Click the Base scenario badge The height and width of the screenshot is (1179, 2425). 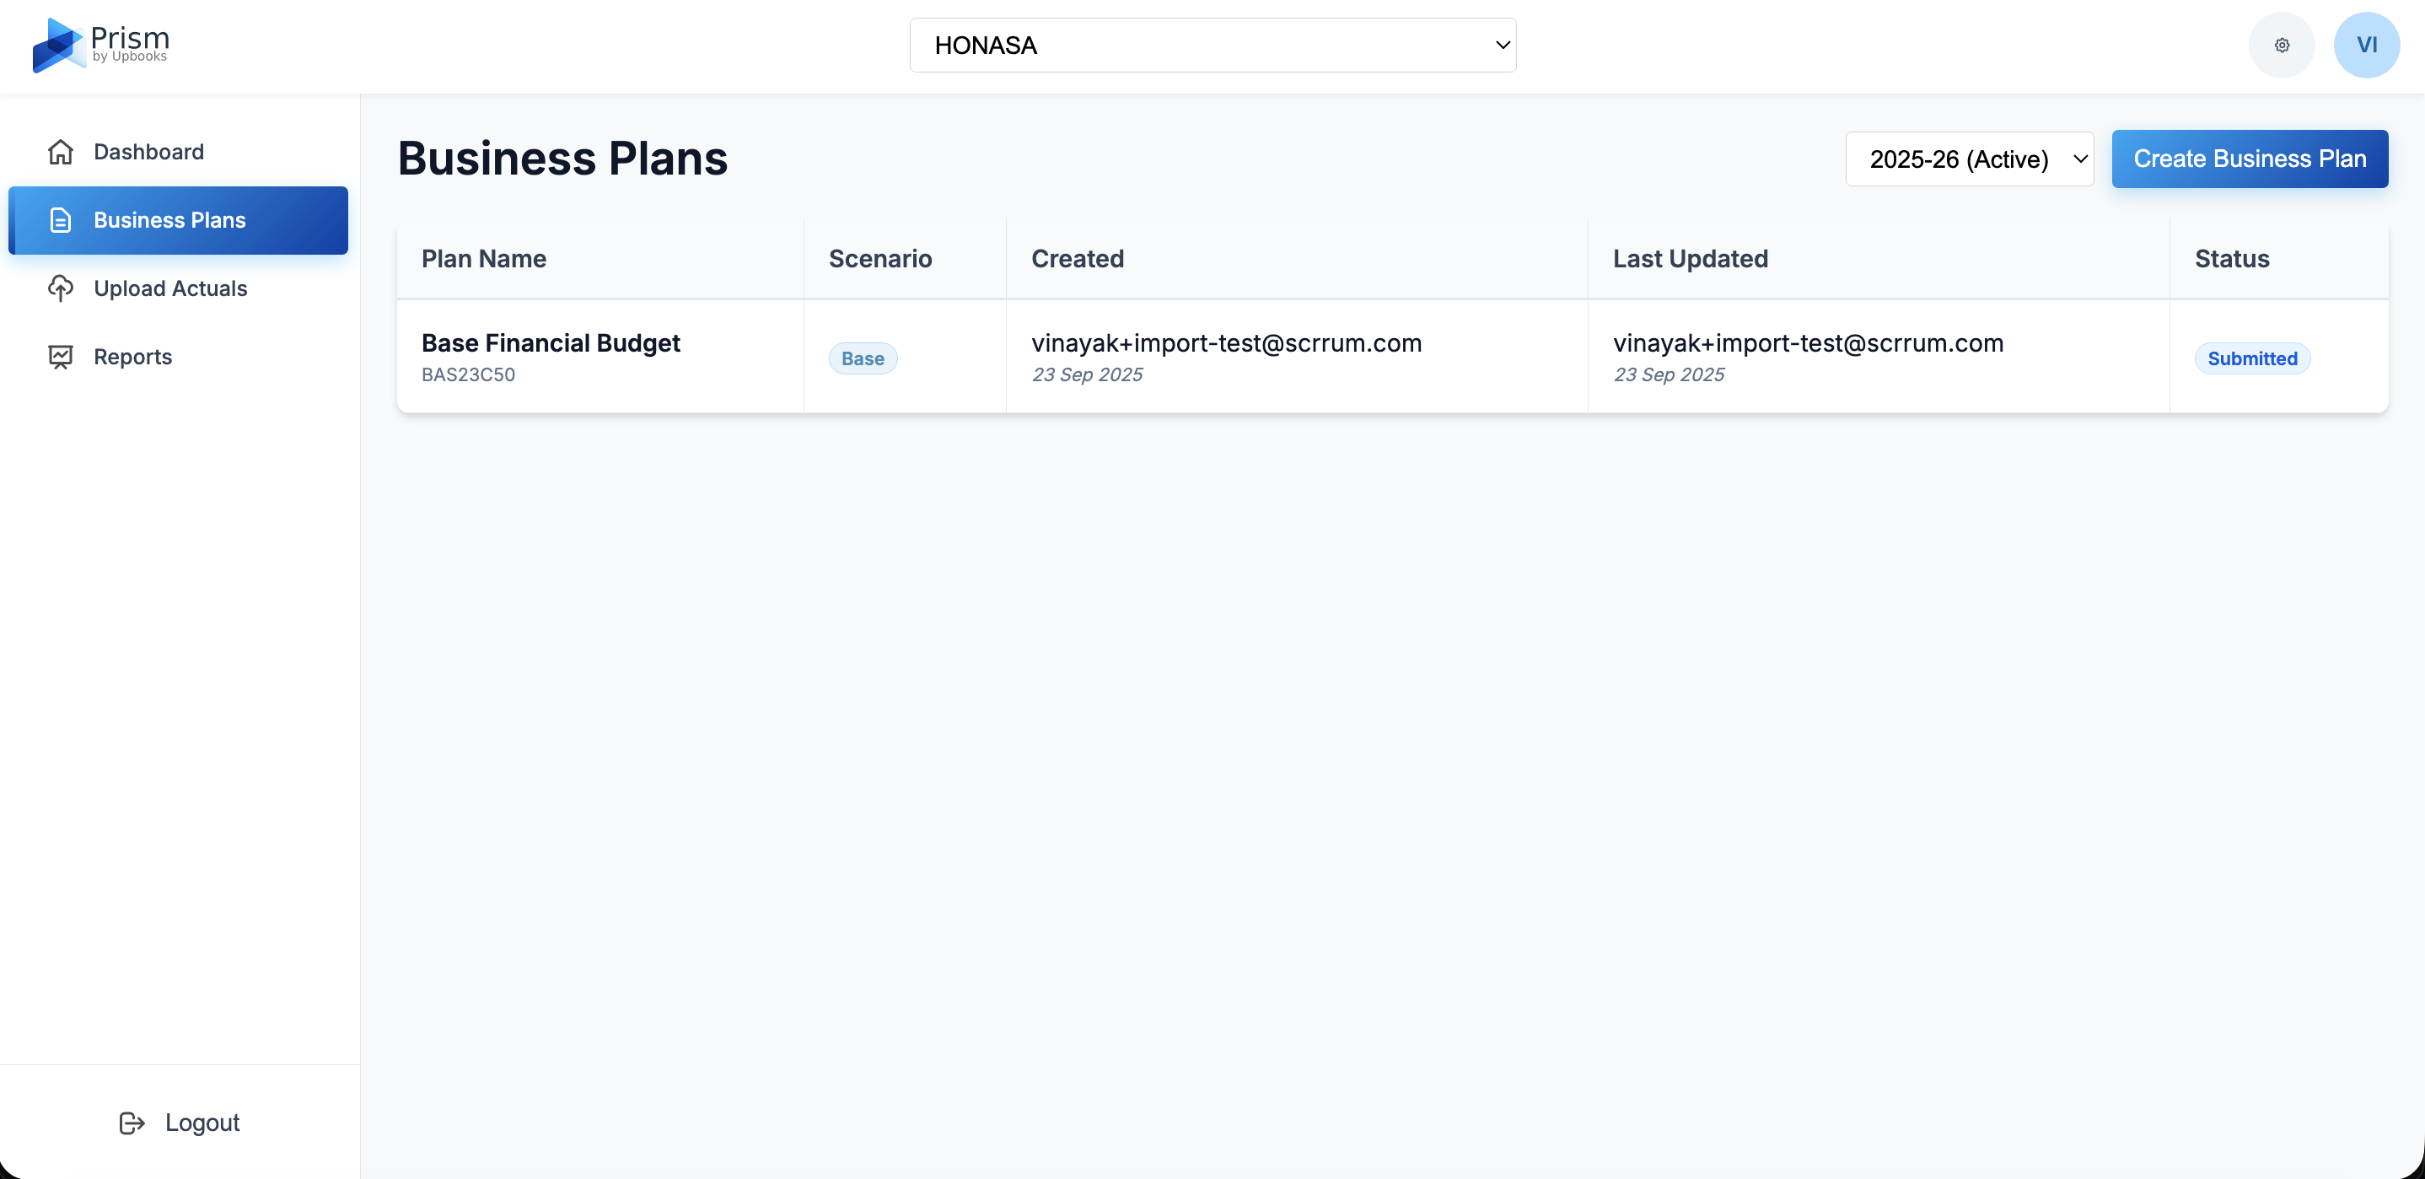pyautogui.click(x=863, y=358)
